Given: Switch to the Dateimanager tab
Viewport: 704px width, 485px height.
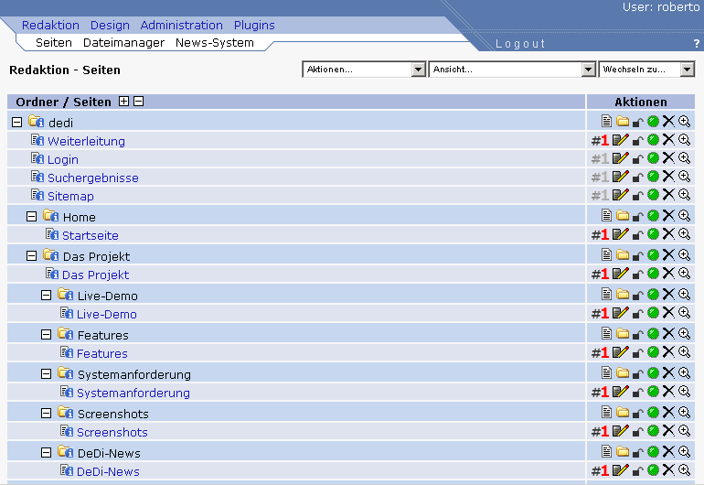Looking at the screenshot, I should point(123,43).
